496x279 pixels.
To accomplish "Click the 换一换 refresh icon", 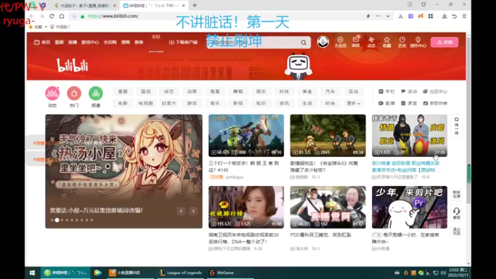I will tap(456, 126).
